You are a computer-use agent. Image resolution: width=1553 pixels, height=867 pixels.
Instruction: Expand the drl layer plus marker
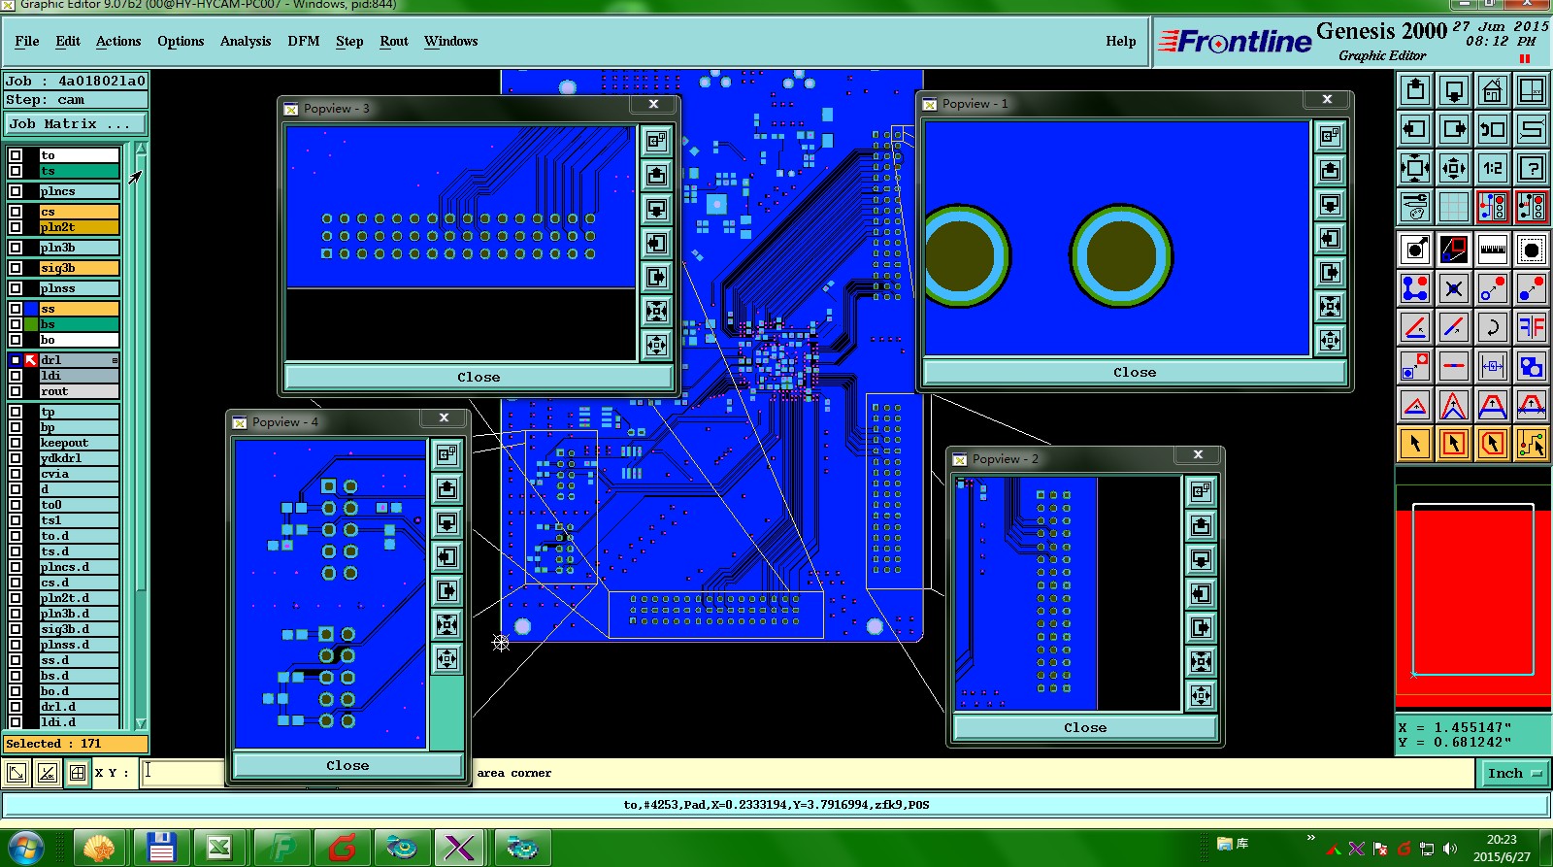point(115,360)
